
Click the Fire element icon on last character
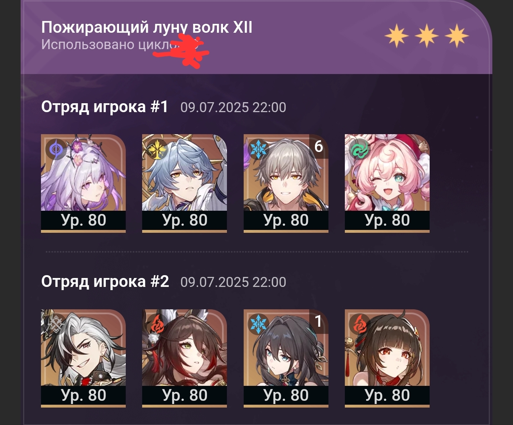click(x=360, y=324)
